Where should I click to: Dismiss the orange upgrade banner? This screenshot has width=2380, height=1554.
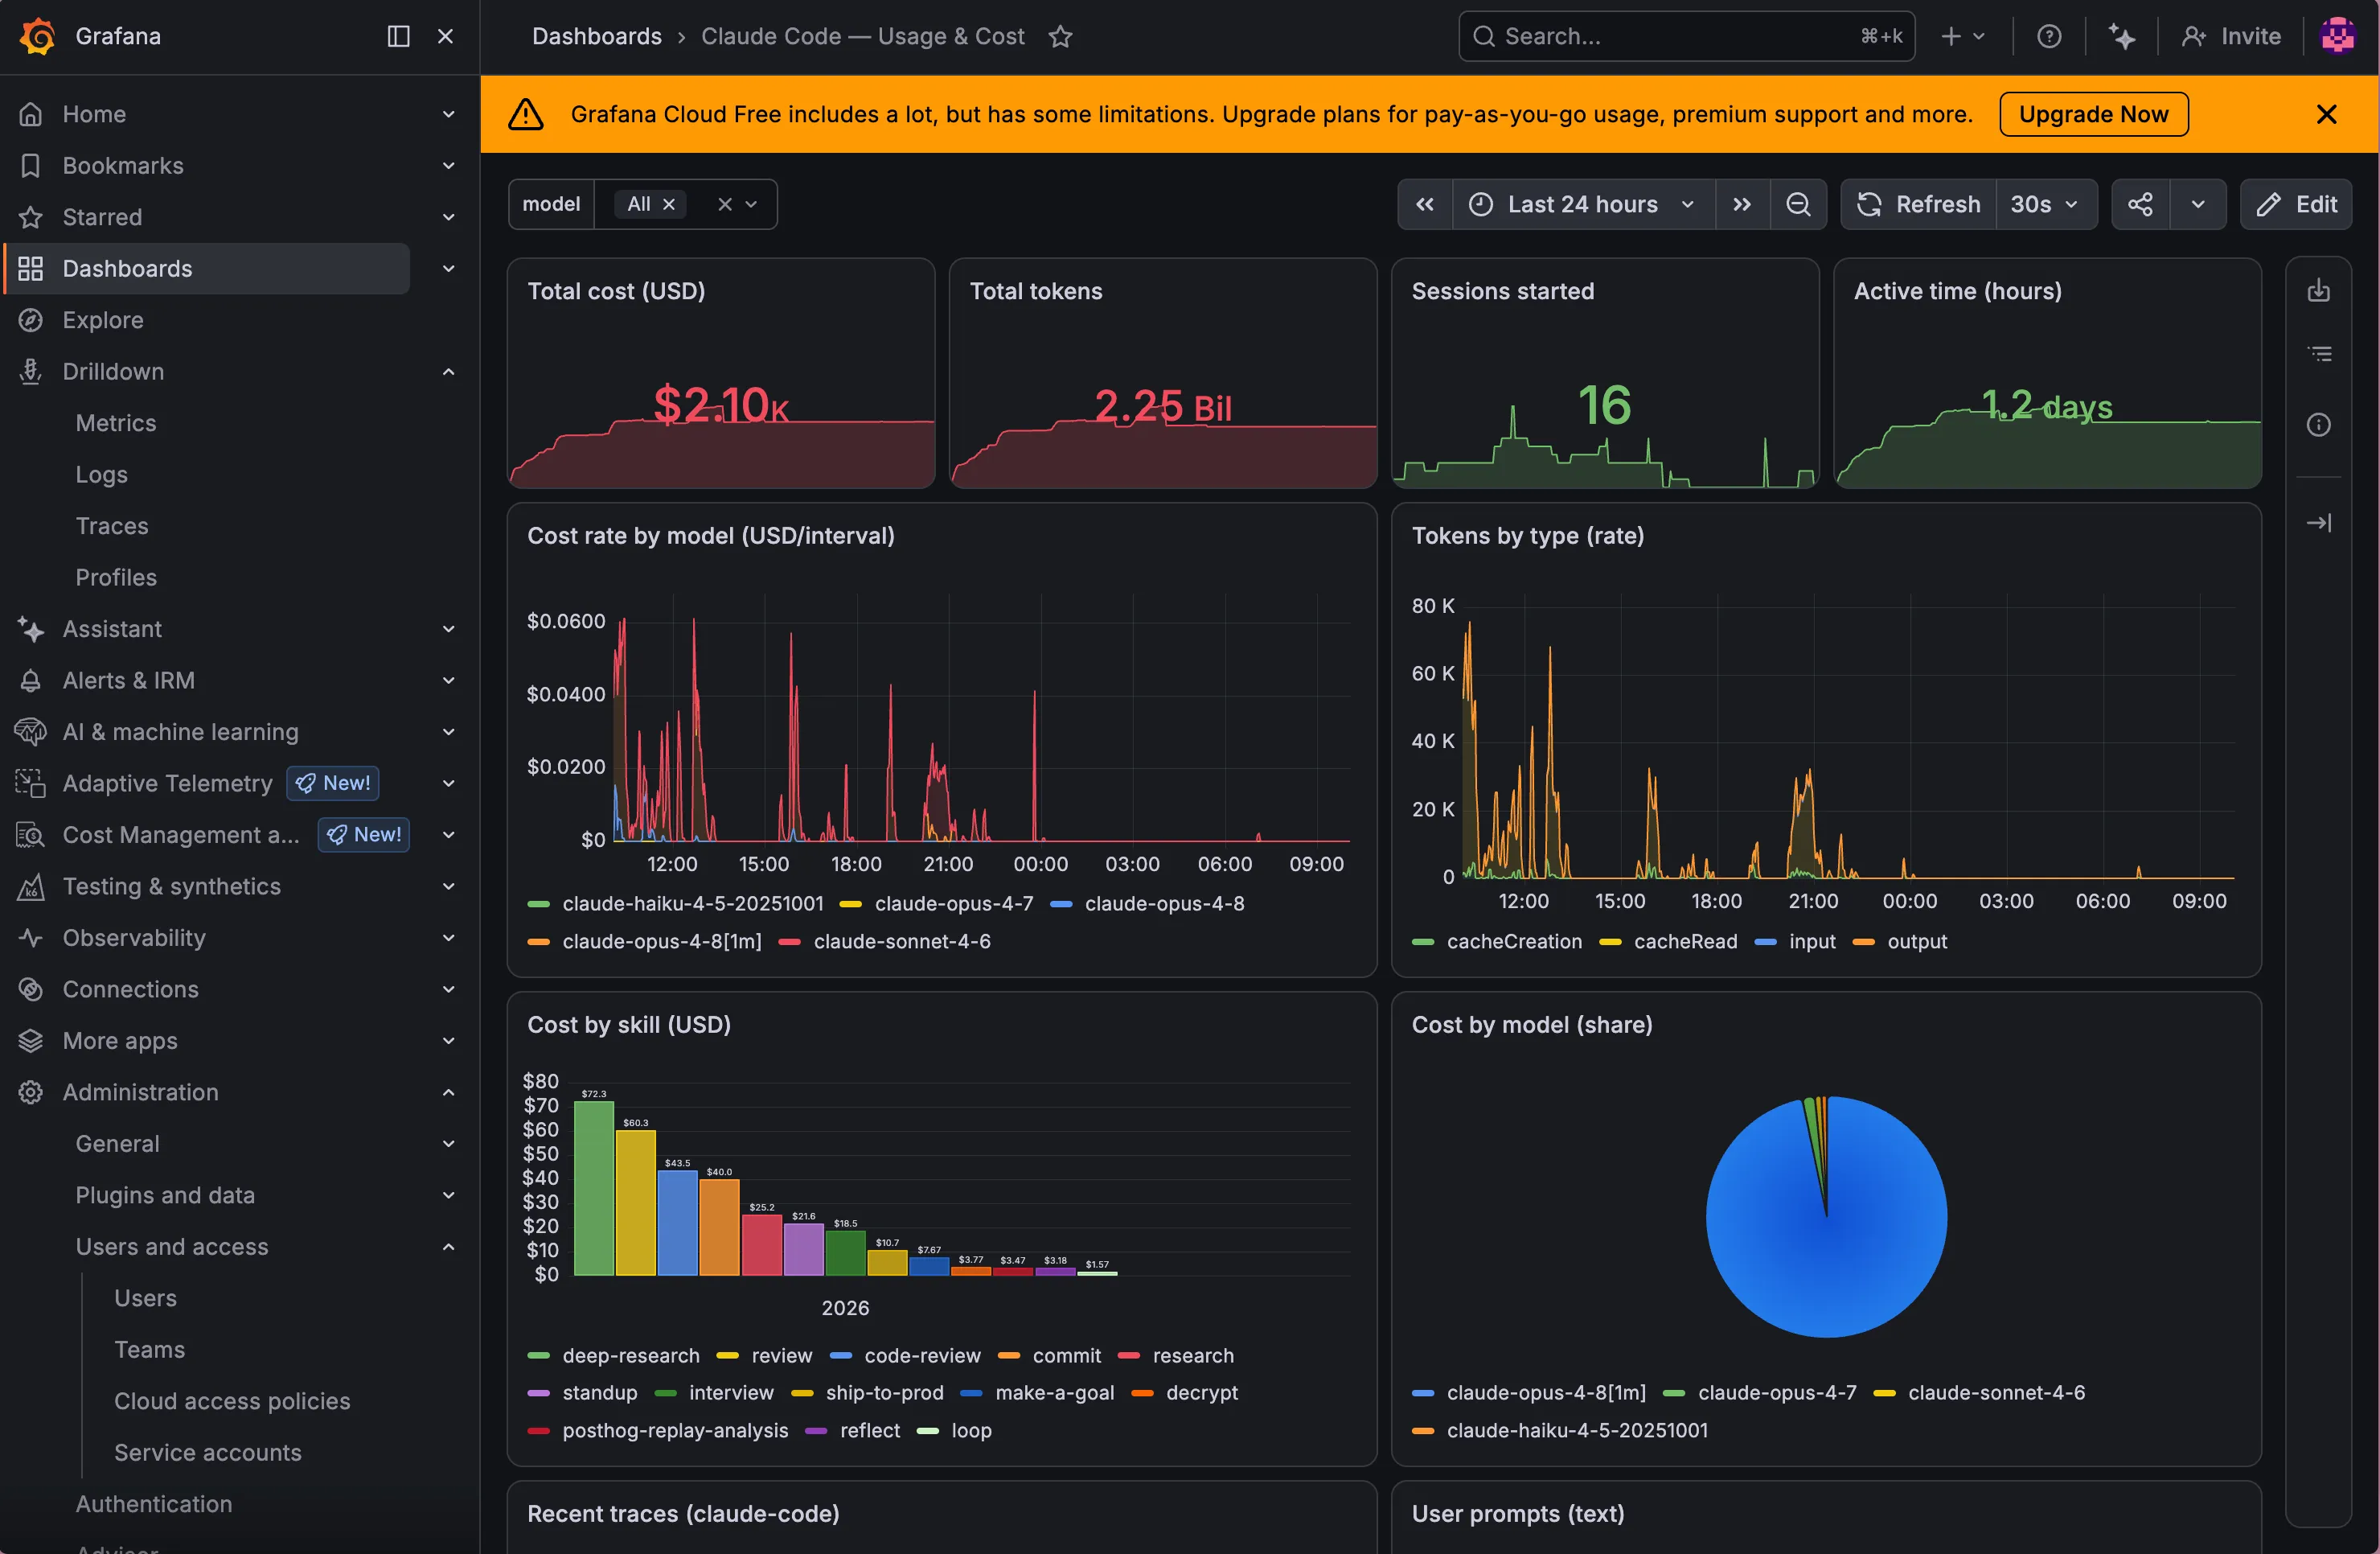pos(2326,114)
